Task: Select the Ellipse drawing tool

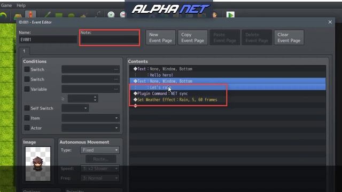Action: pos(71,16)
